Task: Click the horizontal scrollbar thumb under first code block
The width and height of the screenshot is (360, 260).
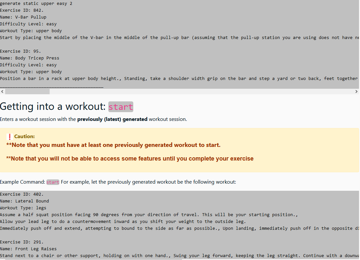Action: tap(27, 92)
